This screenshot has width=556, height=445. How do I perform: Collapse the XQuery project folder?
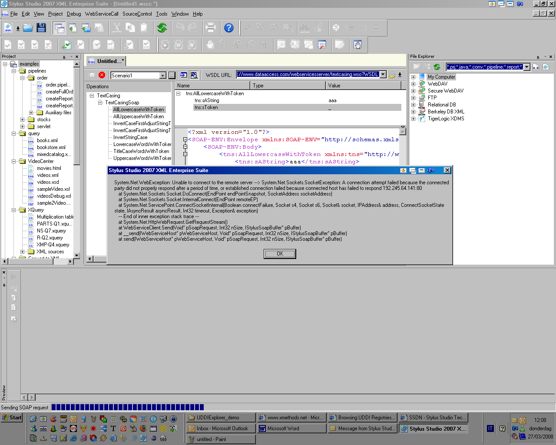click(13, 210)
